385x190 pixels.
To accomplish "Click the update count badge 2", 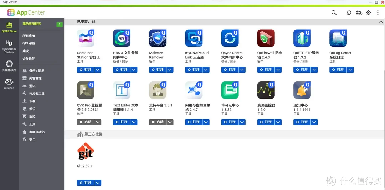I will point(60,25).
